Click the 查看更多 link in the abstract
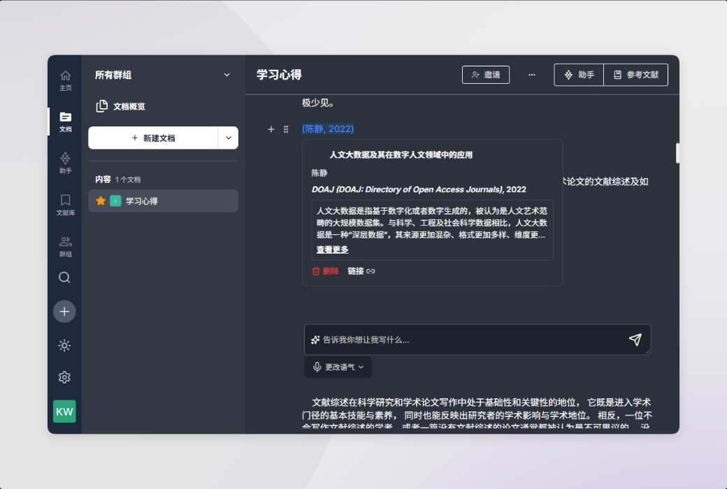This screenshot has height=489, width=727. pyautogui.click(x=333, y=249)
